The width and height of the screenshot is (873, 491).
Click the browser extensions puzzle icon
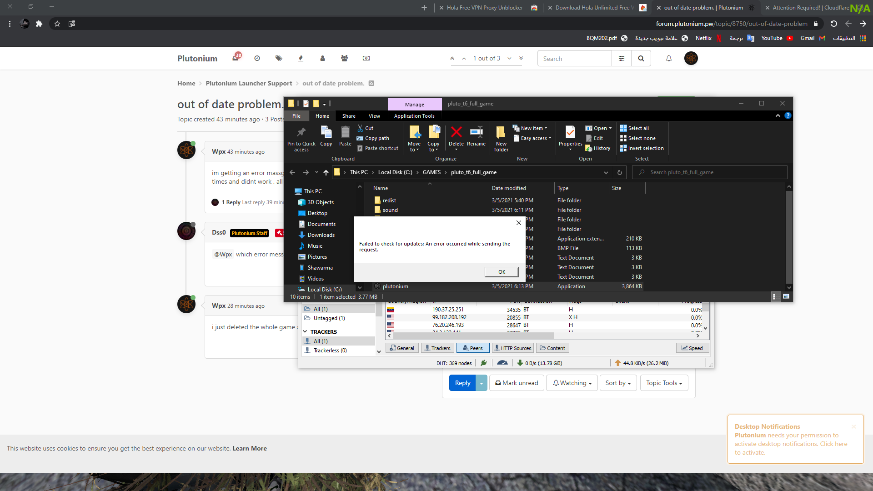click(x=39, y=24)
